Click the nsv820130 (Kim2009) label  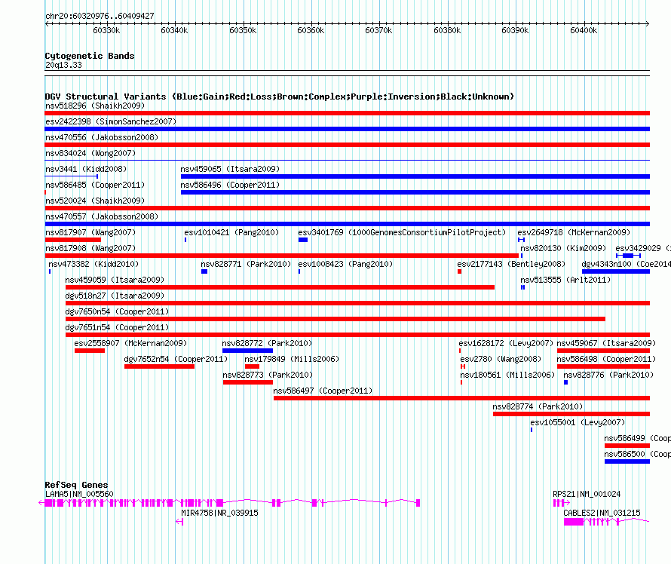coord(563,248)
